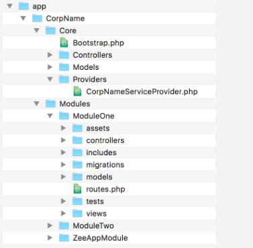This screenshot has width=253, height=248.
Task: Click the Modules folder icon
Action: pos(50,104)
